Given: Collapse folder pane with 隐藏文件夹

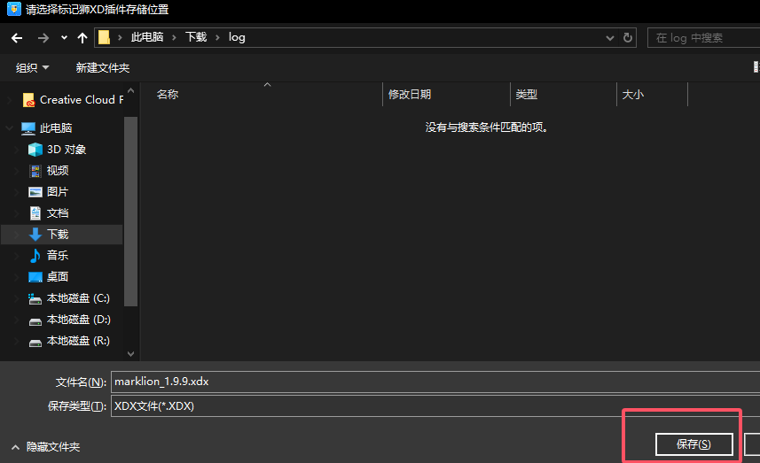Looking at the screenshot, I should point(45,447).
